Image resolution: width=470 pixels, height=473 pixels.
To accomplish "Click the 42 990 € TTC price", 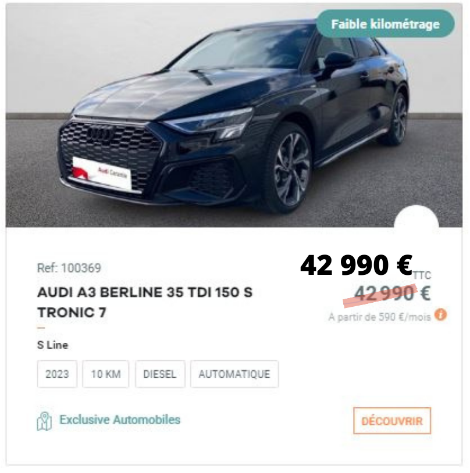I will [365, 266].
